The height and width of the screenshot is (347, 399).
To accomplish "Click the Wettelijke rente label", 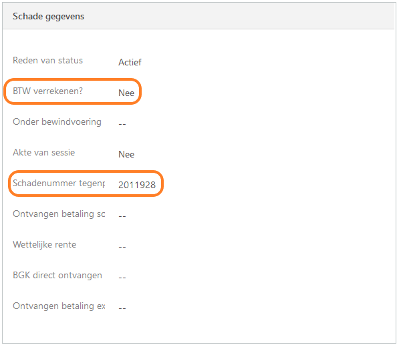I will (45, 245).
